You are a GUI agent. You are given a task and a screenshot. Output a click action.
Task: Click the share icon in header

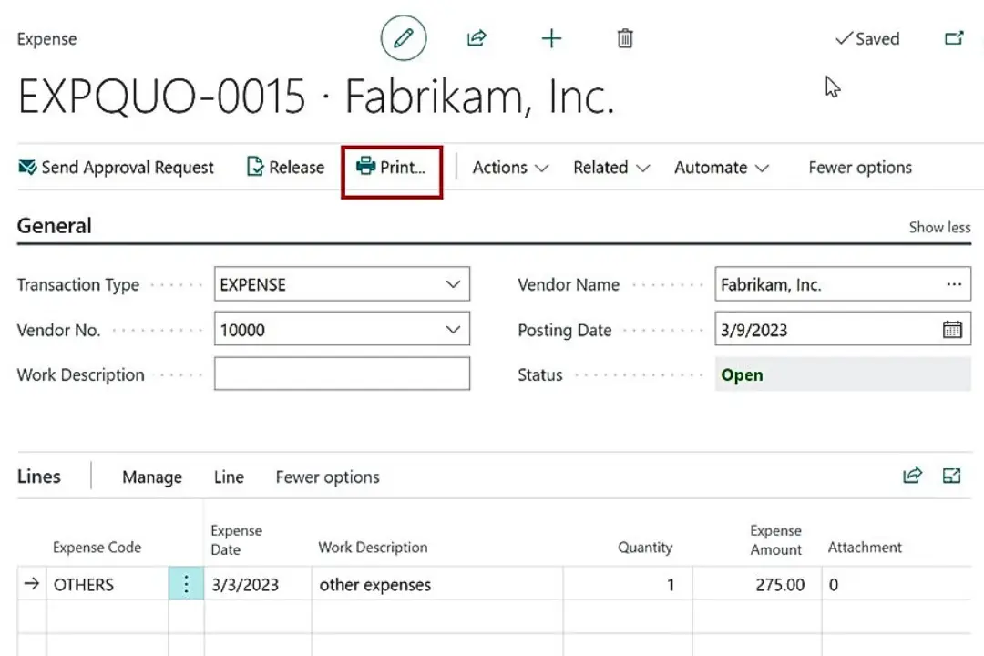[477, 38]
